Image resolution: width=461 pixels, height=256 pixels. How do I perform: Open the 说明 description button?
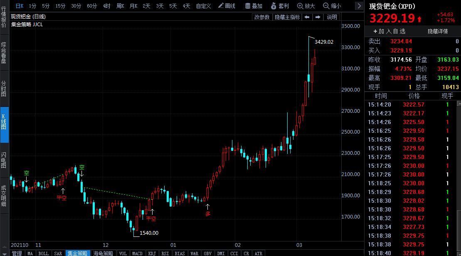point(332,17)
